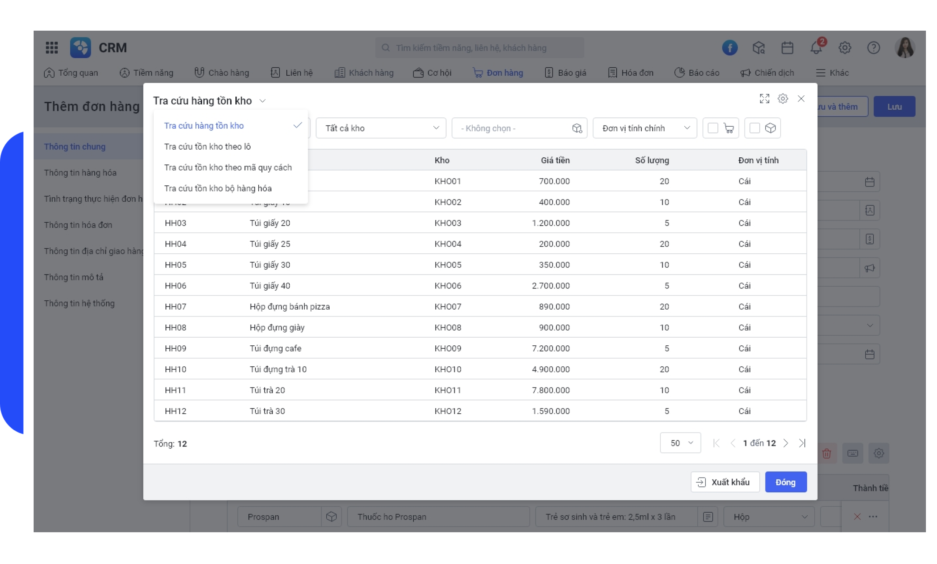This screenshot has width=937, height=564.
Task: Open the Tổng quan nav tab
Action: (71, 73)
